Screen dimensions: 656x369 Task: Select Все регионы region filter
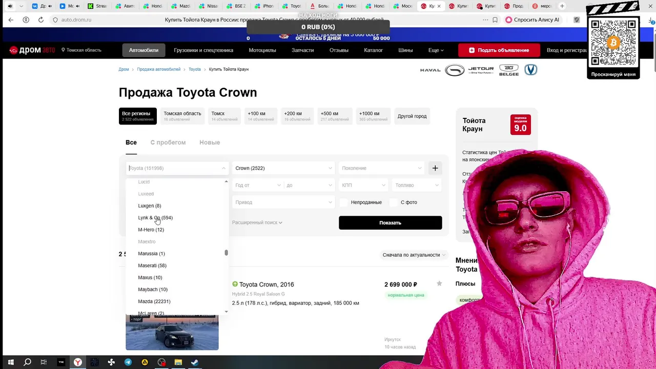137,116
